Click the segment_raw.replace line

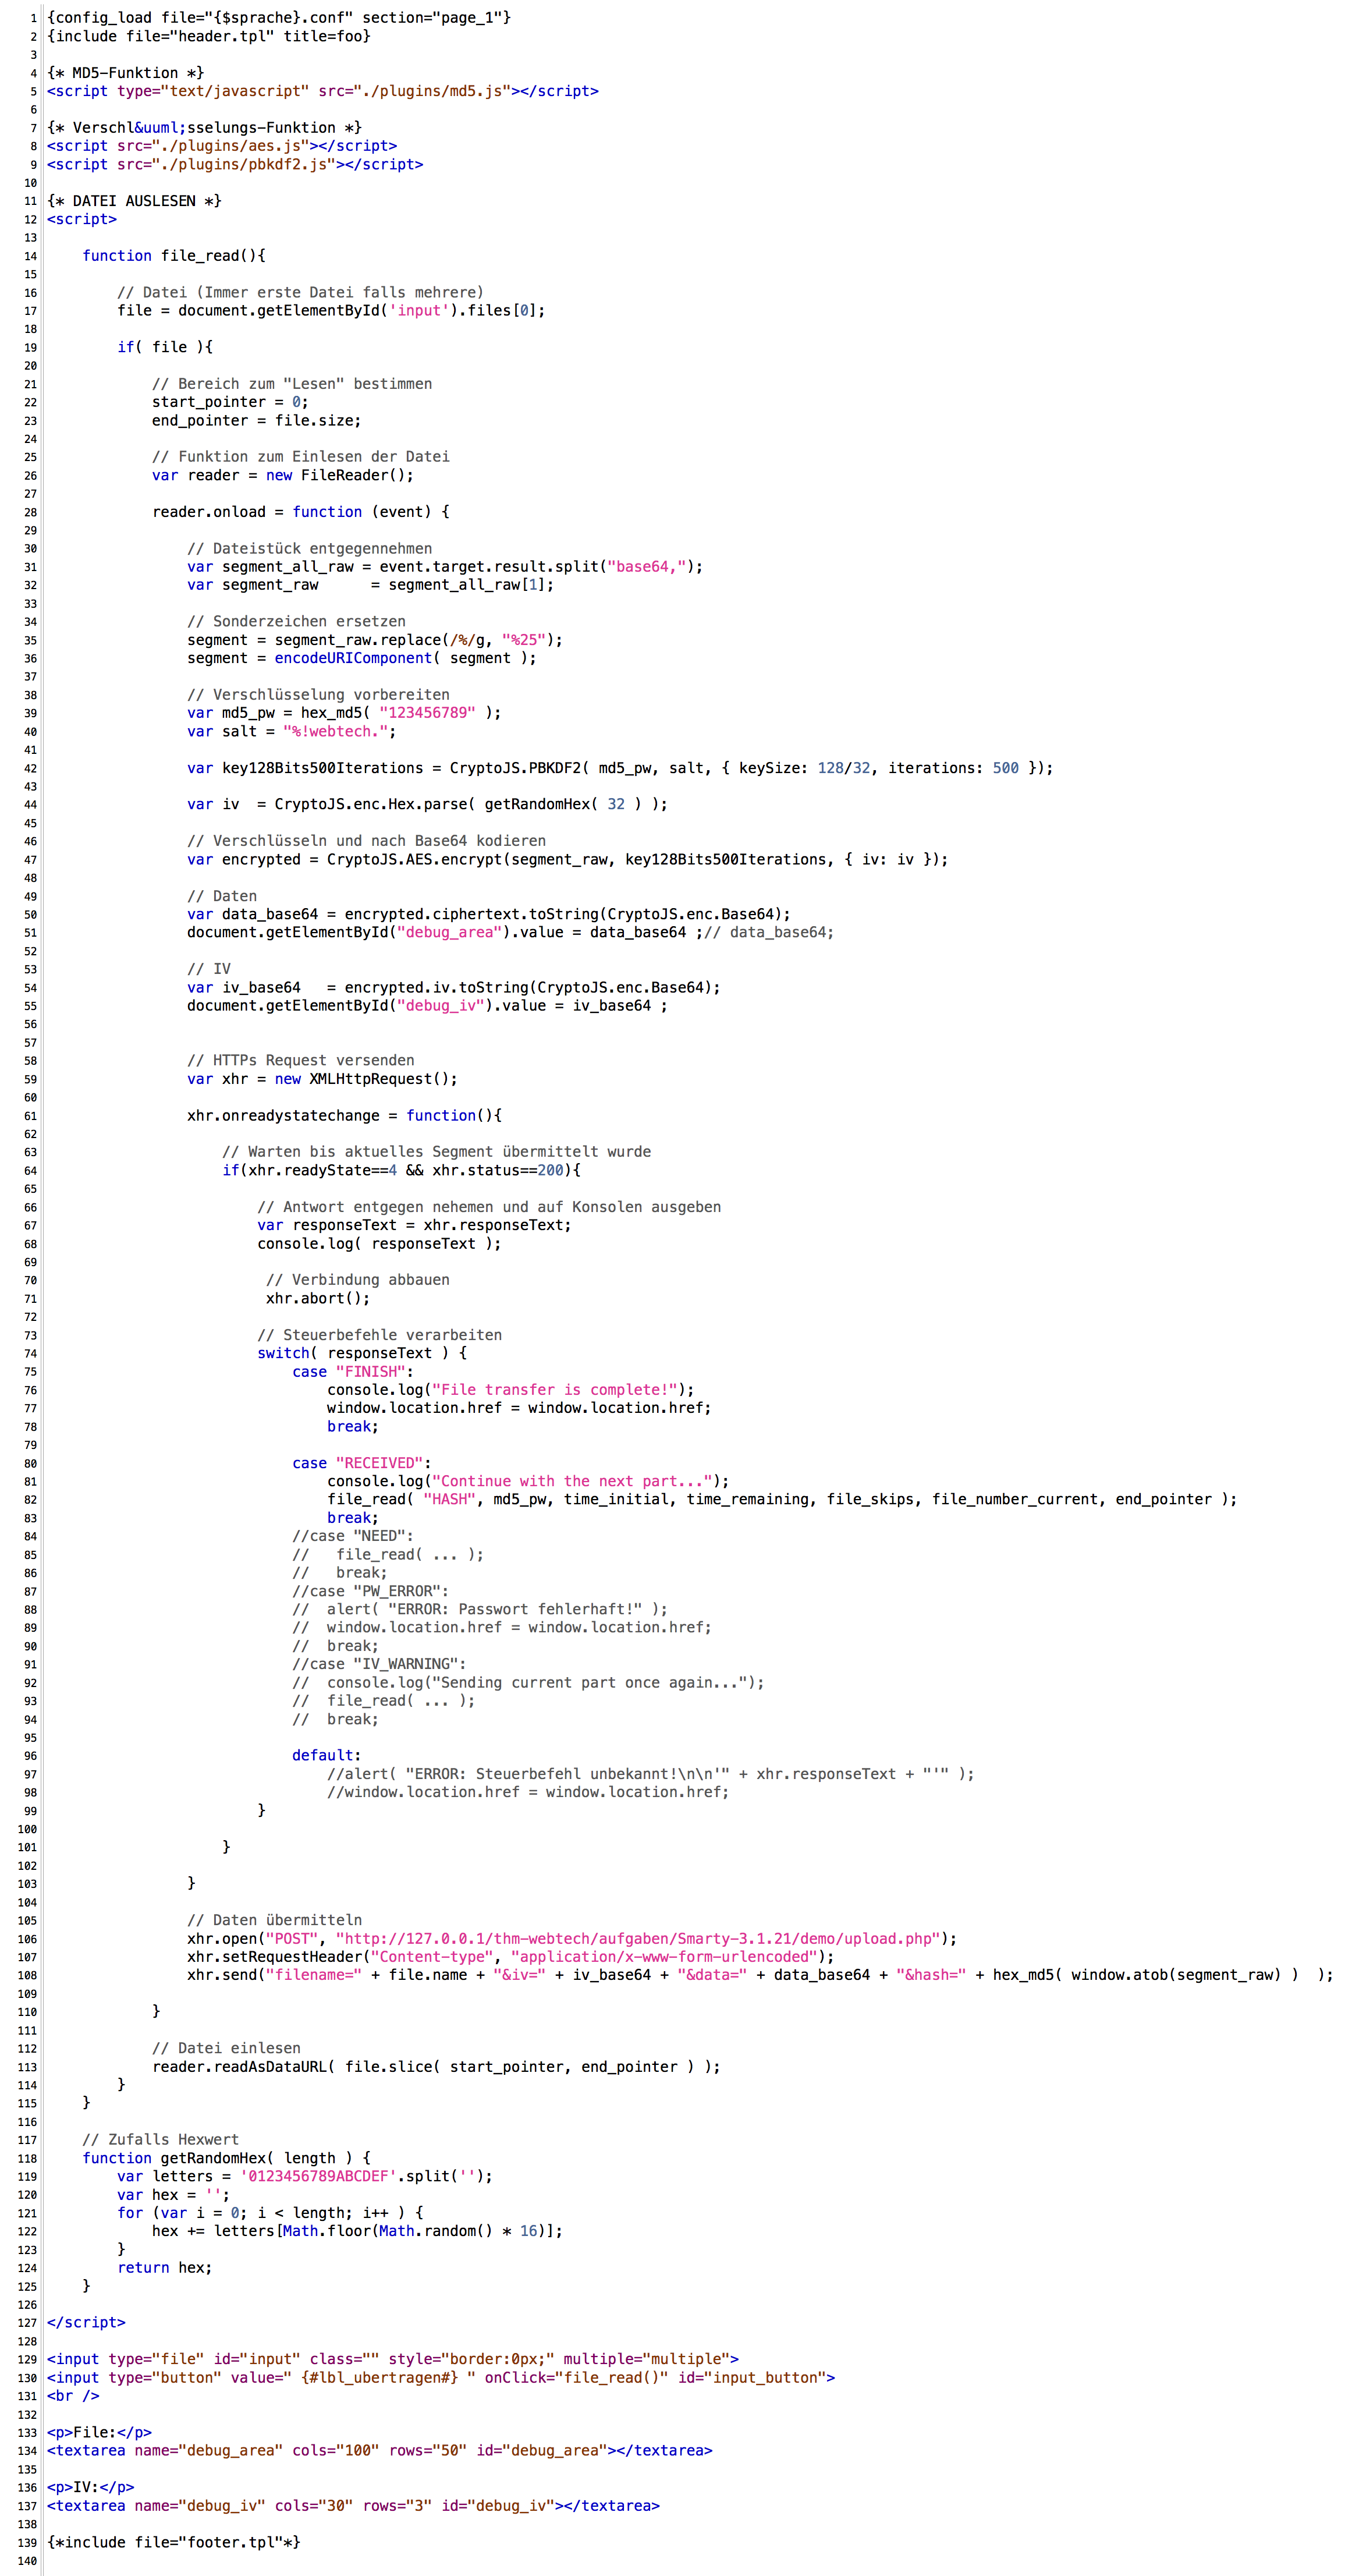point(375,640)
